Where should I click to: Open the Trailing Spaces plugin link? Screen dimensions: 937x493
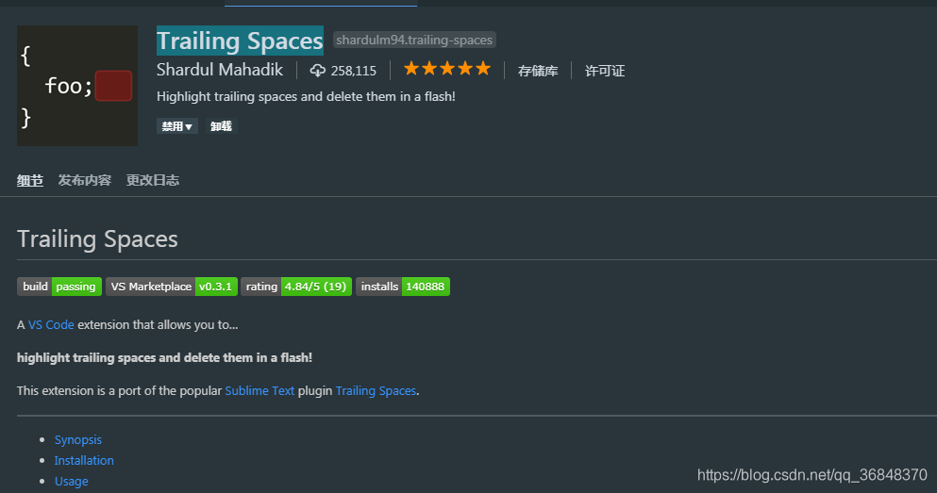(x=376, y=390)
